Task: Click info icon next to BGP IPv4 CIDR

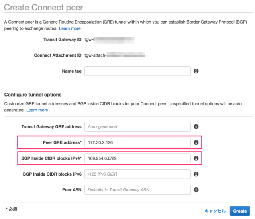Action: click(x=196, y=158)
